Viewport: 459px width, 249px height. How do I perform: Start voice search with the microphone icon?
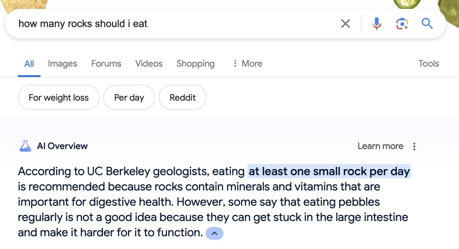tap(377, 24)
